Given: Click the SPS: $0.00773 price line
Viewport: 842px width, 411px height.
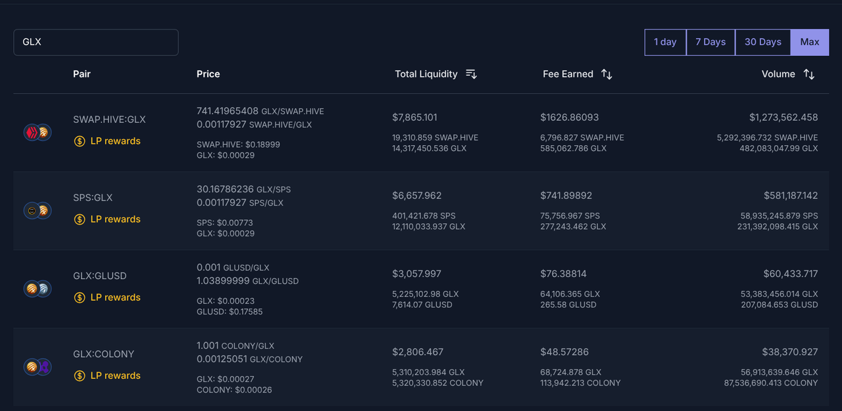Looking at the screenshot, I should 225,223.
